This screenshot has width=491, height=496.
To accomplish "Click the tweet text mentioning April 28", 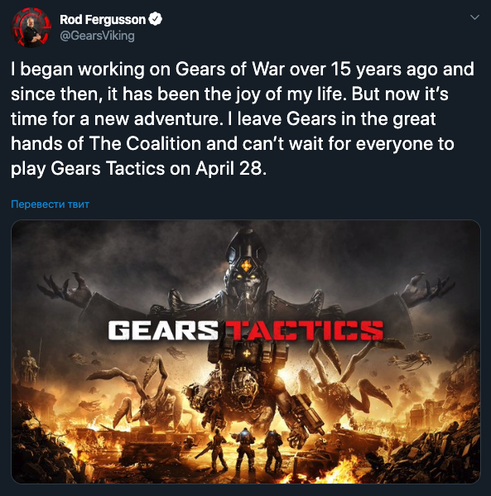I will tap(138, 168).
